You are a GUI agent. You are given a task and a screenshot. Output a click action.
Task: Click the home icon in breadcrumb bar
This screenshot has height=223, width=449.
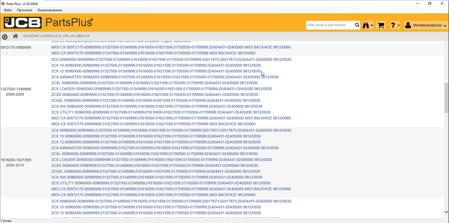tap(15, 36)
